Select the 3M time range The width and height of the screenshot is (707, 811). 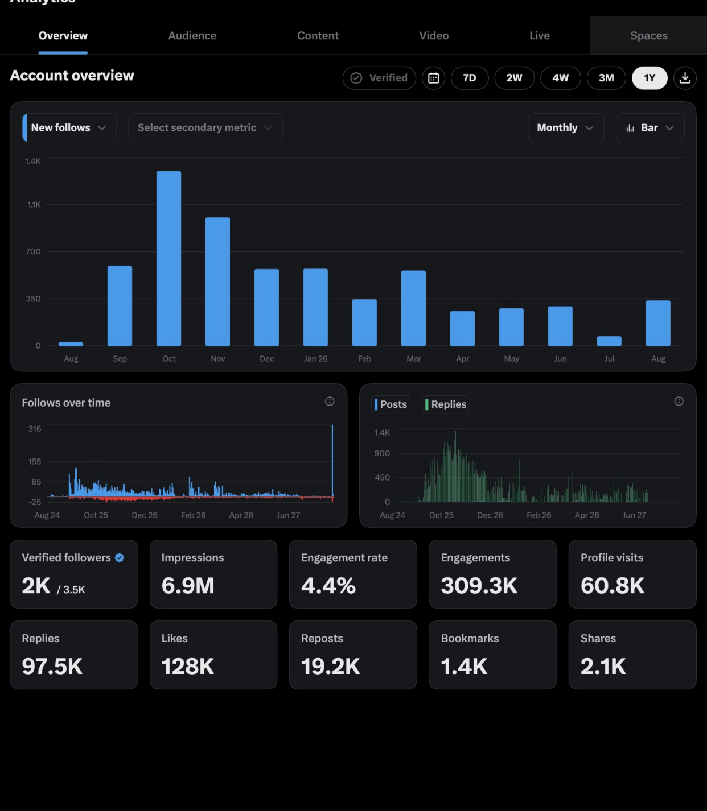[x=606, y=78]
